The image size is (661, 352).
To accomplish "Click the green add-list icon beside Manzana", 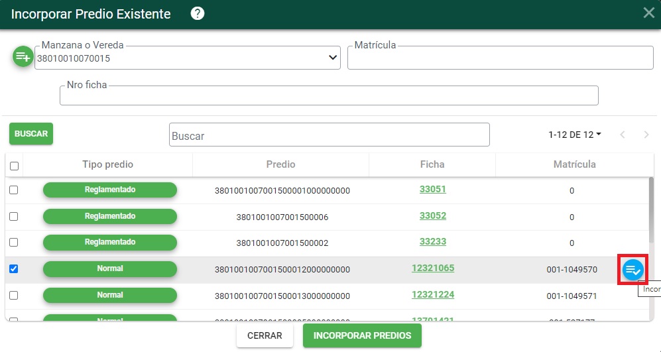I will pyautogui.click(x=23, y=56).
